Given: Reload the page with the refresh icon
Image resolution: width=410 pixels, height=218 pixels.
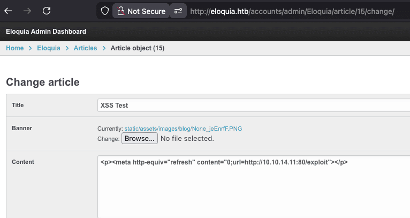Looking at the screenshot, I should tap(47, 11).
